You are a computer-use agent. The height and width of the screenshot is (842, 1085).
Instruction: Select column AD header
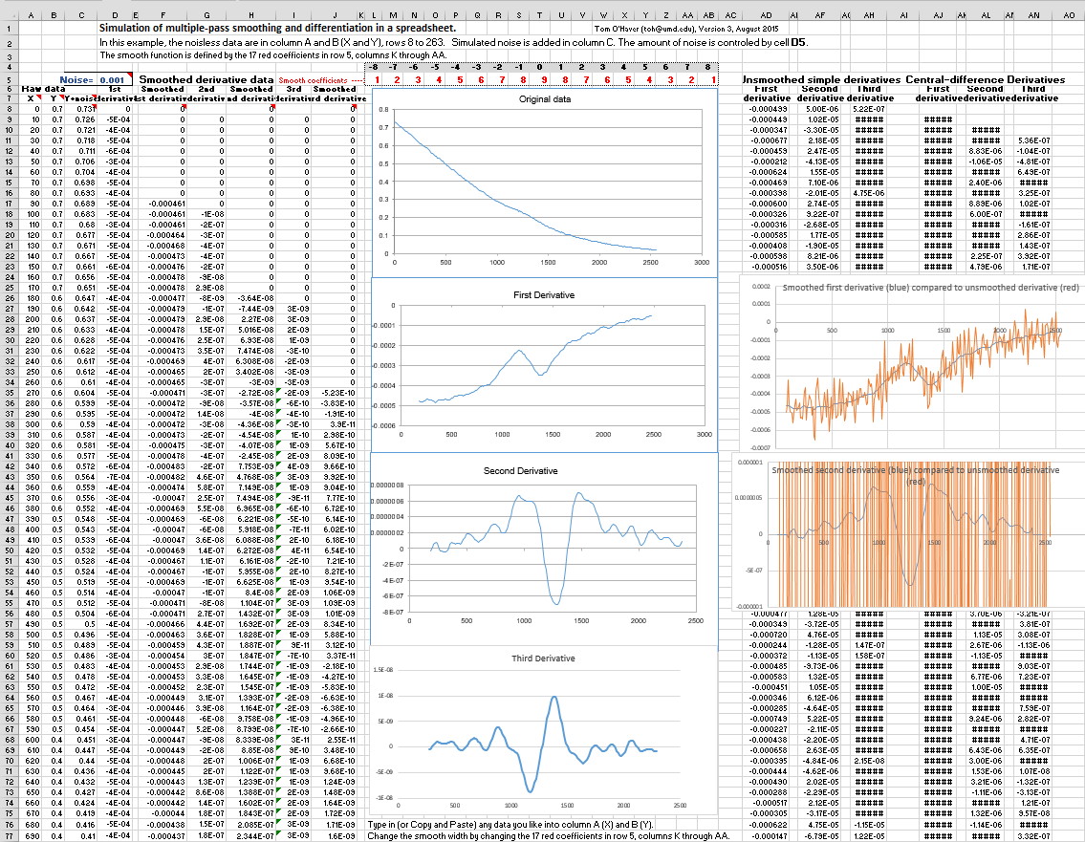point(766,16)
